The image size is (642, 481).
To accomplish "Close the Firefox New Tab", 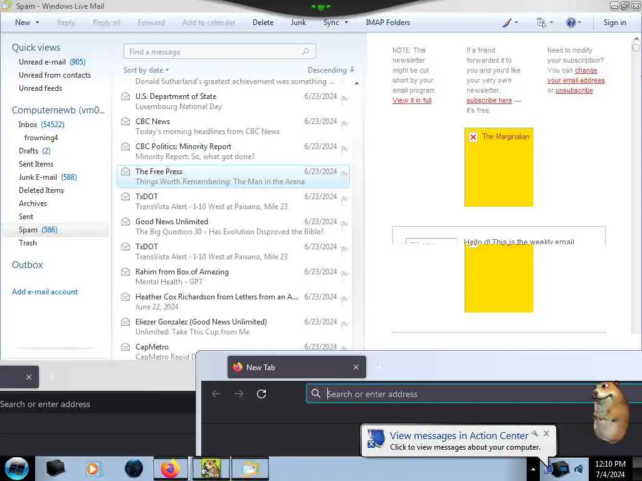I will pyautogui.click(x=356, y=367).
